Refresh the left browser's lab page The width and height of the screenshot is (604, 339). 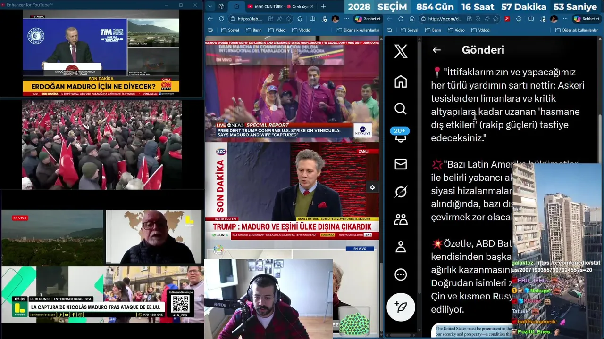click(221, 19)
